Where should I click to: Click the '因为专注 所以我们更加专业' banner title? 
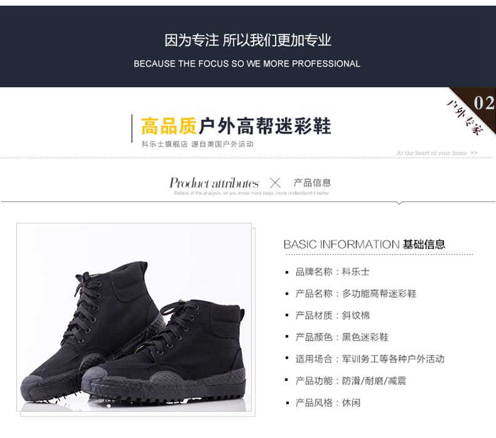(x=247, y=40)
